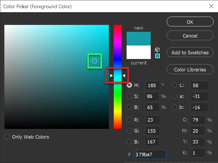Image resolution: width=218 pixels, height=163 pixels.
Task: Select the G (Green) radio button
Action: 130,131
